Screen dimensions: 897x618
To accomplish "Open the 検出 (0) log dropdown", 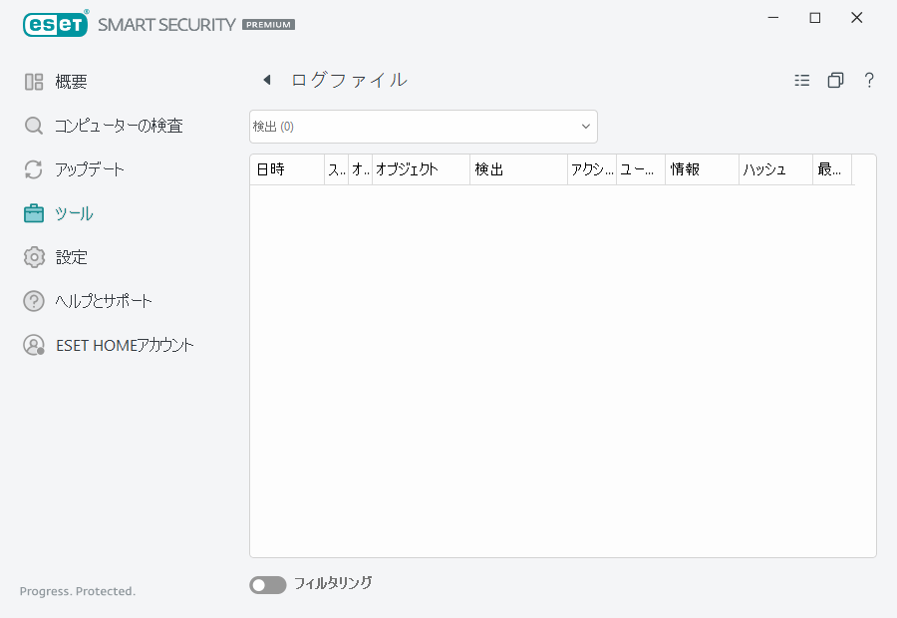I will click(x=423, y=127).
